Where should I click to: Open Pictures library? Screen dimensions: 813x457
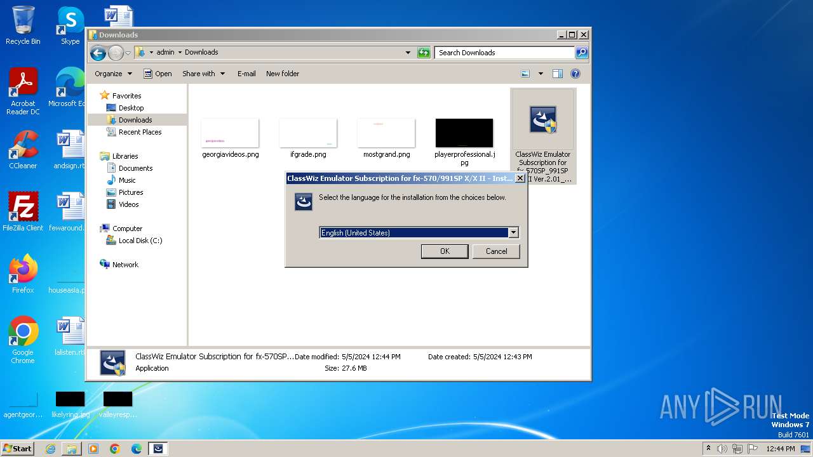click(x=131, y=192)
